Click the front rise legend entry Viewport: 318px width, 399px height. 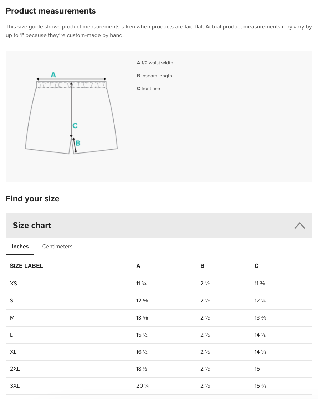click(148, 89)
